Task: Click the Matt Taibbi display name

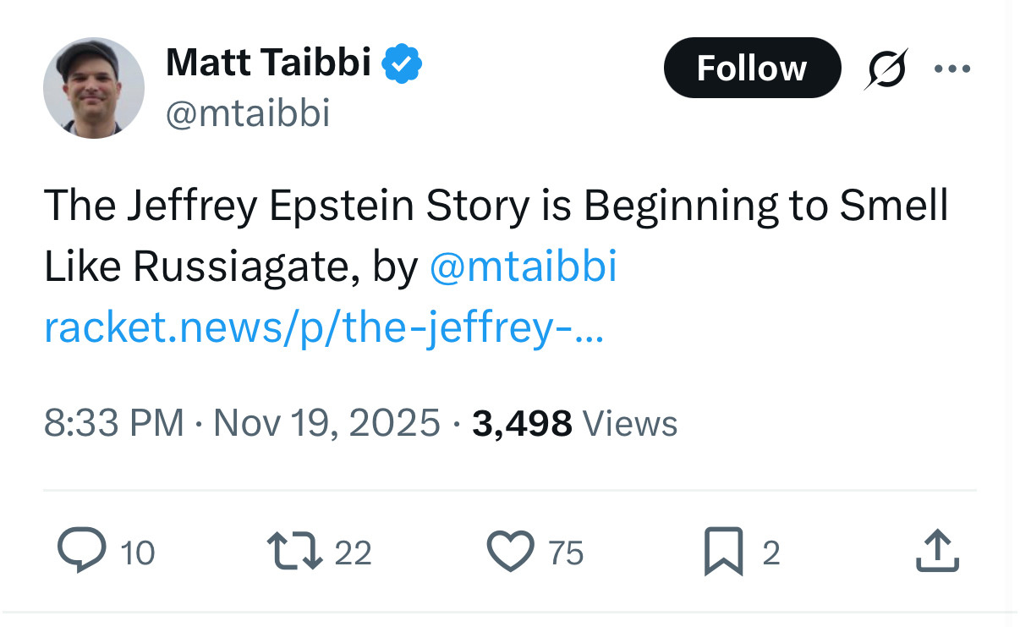Action: (268, 63)
